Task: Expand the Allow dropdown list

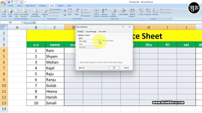Action: [x=99, y=41]
